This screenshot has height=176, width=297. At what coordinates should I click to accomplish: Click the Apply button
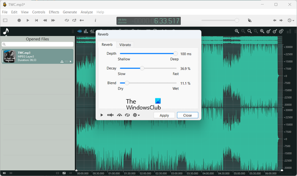[164, 115]
